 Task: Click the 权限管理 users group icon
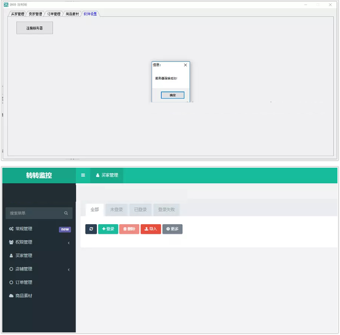click(11, 242)
